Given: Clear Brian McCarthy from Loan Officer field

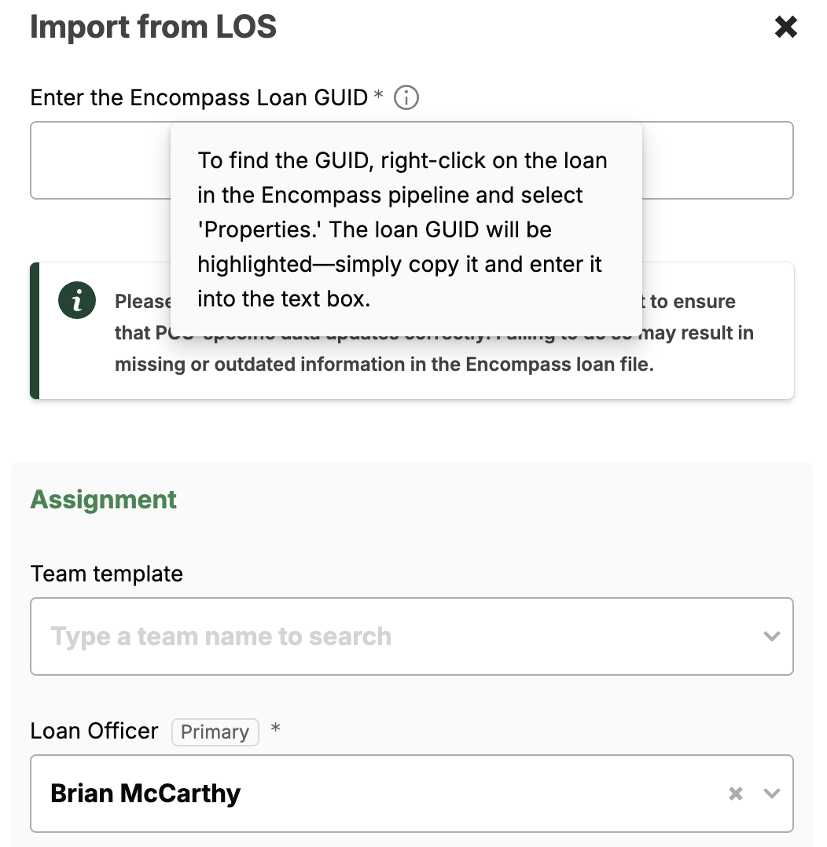Looking at the screenshot, I should point(736,794).
